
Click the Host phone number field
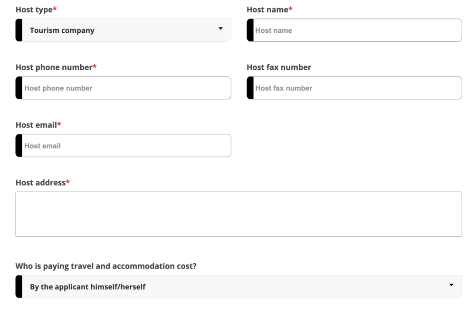126,88
